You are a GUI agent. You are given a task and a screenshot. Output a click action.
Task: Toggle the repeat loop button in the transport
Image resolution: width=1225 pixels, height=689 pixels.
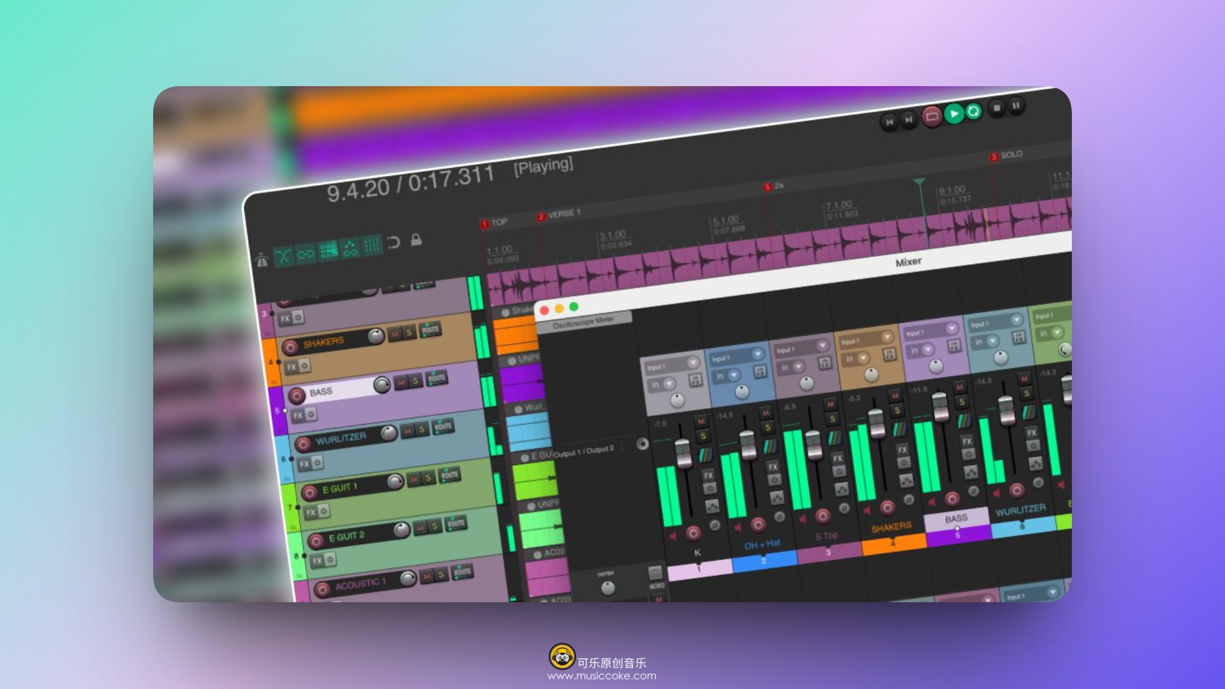(974, 112)
